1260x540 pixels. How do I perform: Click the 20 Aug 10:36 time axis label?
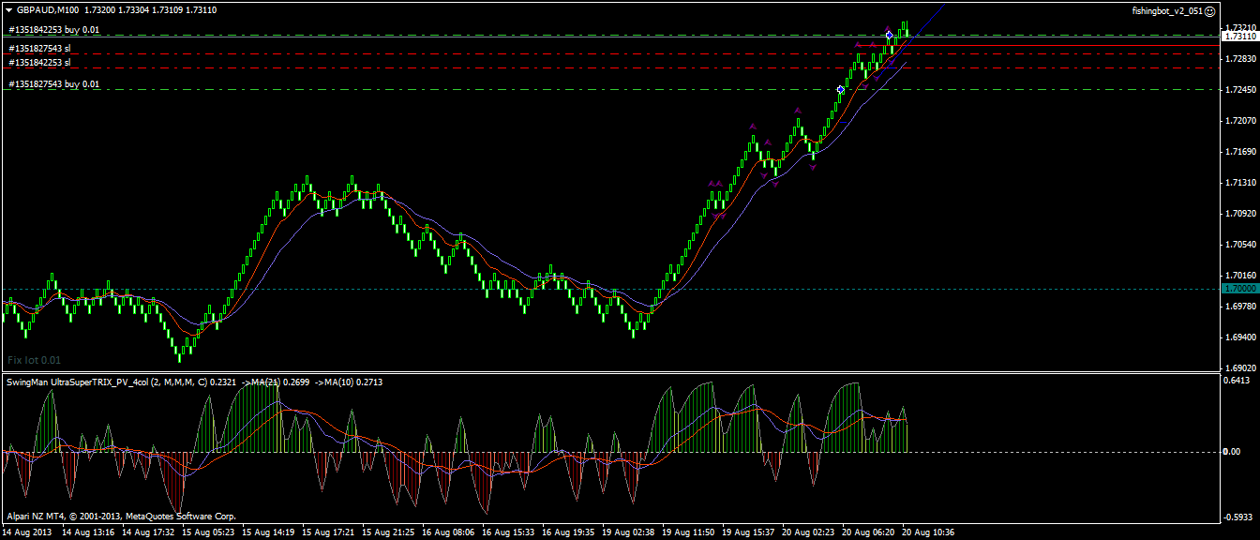click(x=928, y=532)
